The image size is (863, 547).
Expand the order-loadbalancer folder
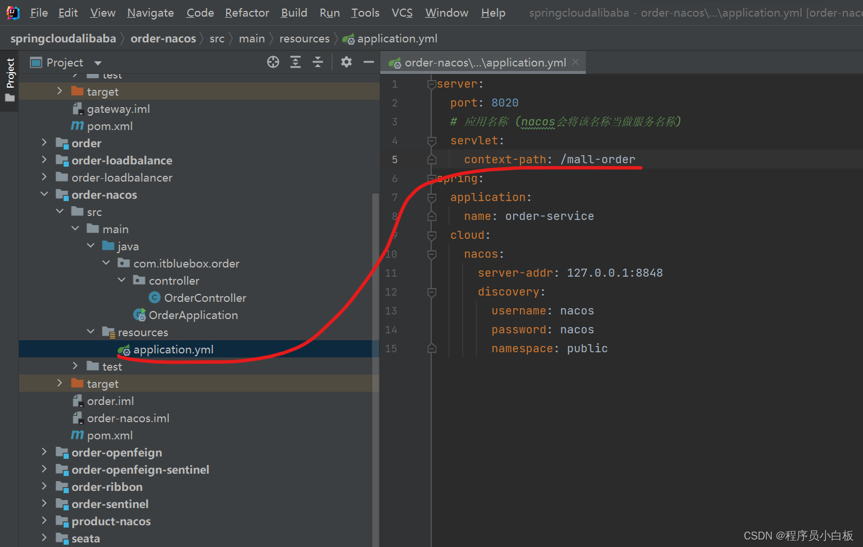[x=44, y=177]
